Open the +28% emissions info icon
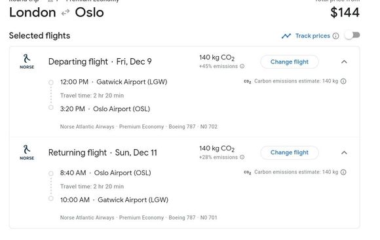This screenshot has width=380, height=240. 242,157
